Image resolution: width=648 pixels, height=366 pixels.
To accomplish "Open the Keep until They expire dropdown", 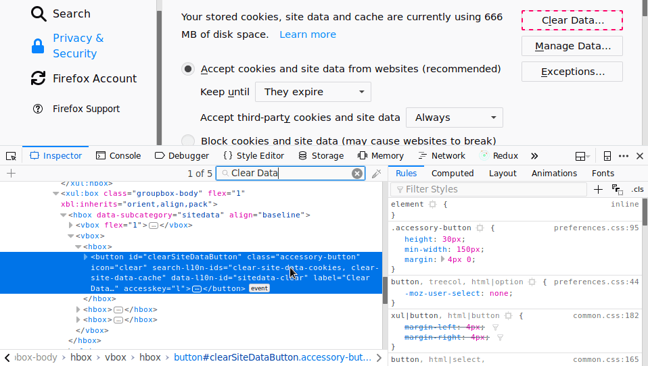I will click(x=313, y=92).
